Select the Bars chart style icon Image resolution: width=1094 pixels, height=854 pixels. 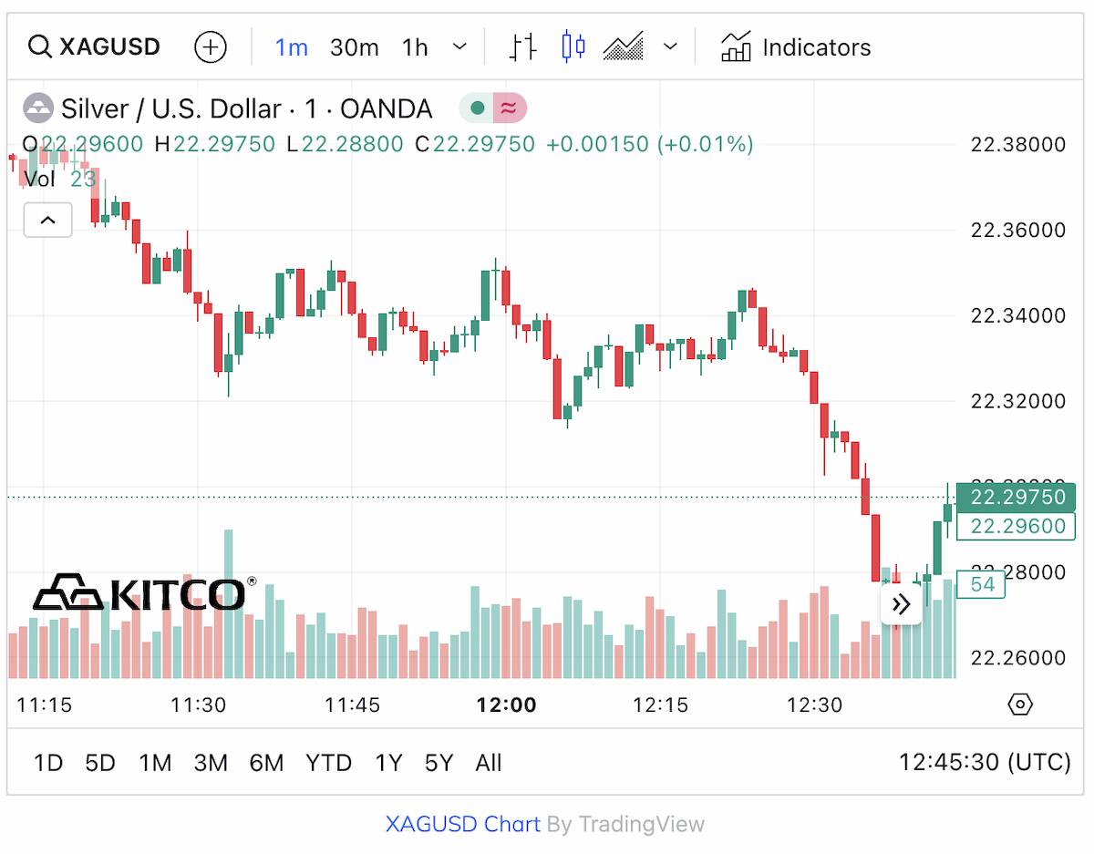522,46
